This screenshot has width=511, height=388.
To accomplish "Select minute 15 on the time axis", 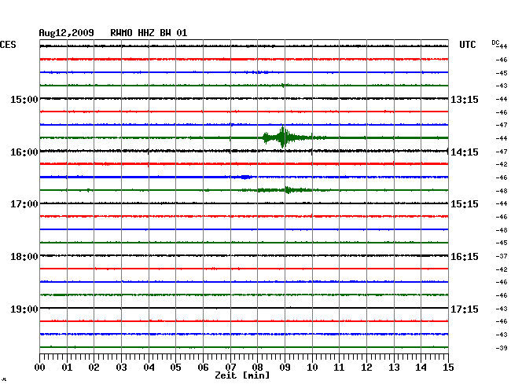I will click(448, 367).
